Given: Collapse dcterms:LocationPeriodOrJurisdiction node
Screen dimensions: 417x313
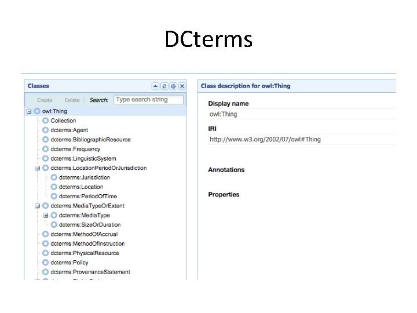Looking at the screenshot, I should pyautogui.click(x=38, y=168).
